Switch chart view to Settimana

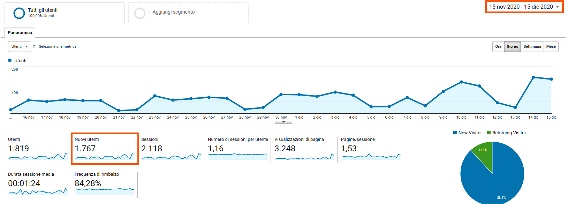click(532, 46)
